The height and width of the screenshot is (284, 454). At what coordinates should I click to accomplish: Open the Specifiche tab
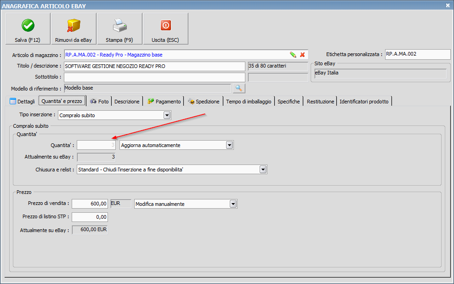[289, 101]
